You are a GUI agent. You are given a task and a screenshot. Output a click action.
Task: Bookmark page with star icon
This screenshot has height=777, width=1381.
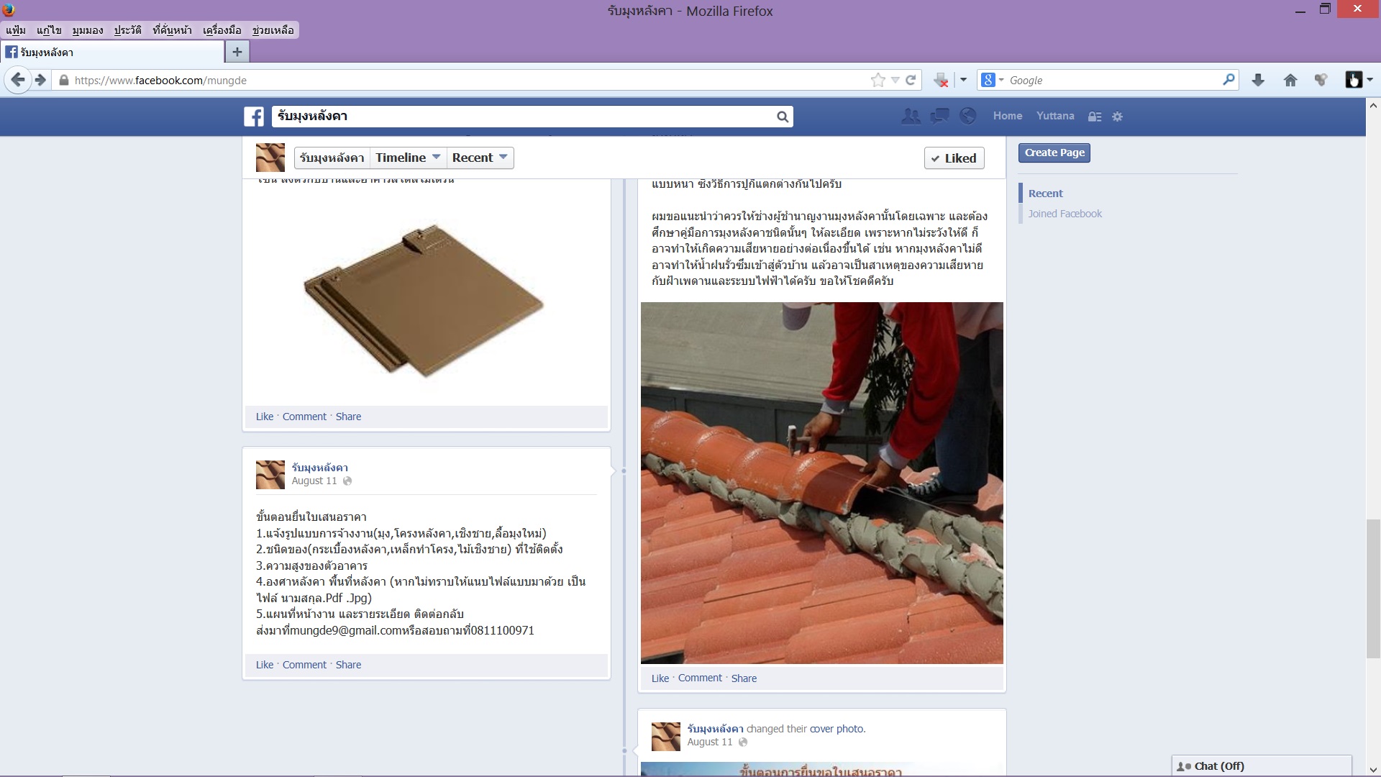878,81
